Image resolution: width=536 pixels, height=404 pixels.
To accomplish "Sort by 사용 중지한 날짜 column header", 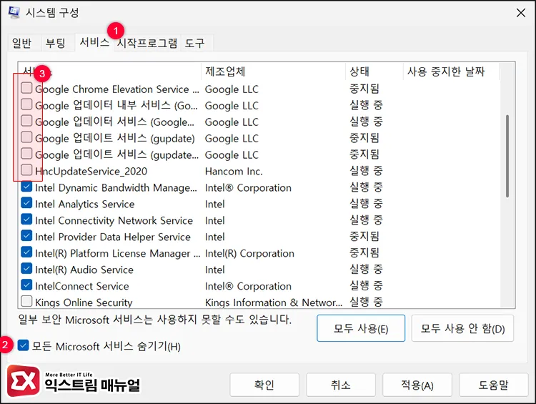I will point(451,72).
